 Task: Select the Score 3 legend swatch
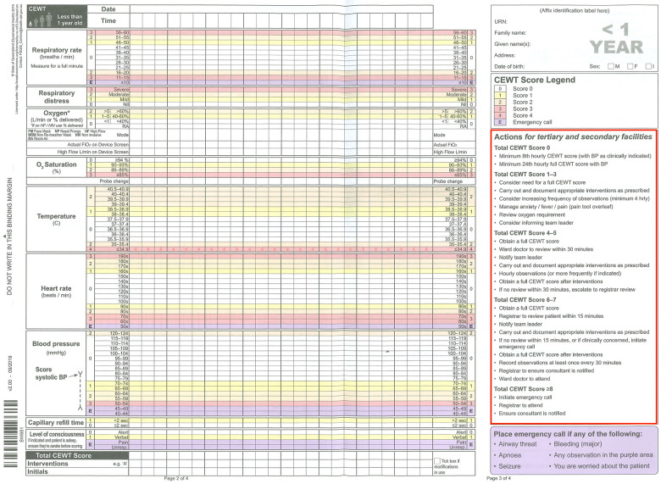tap(500, 108)
